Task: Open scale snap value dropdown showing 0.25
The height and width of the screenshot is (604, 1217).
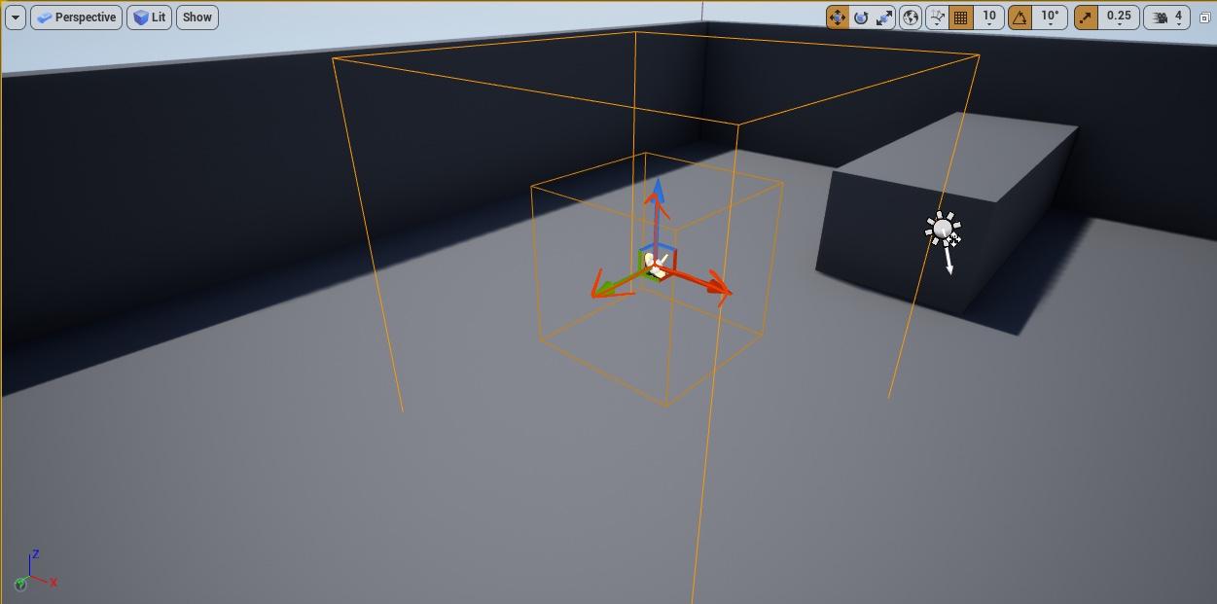Action: click(x=1119, y=18)
